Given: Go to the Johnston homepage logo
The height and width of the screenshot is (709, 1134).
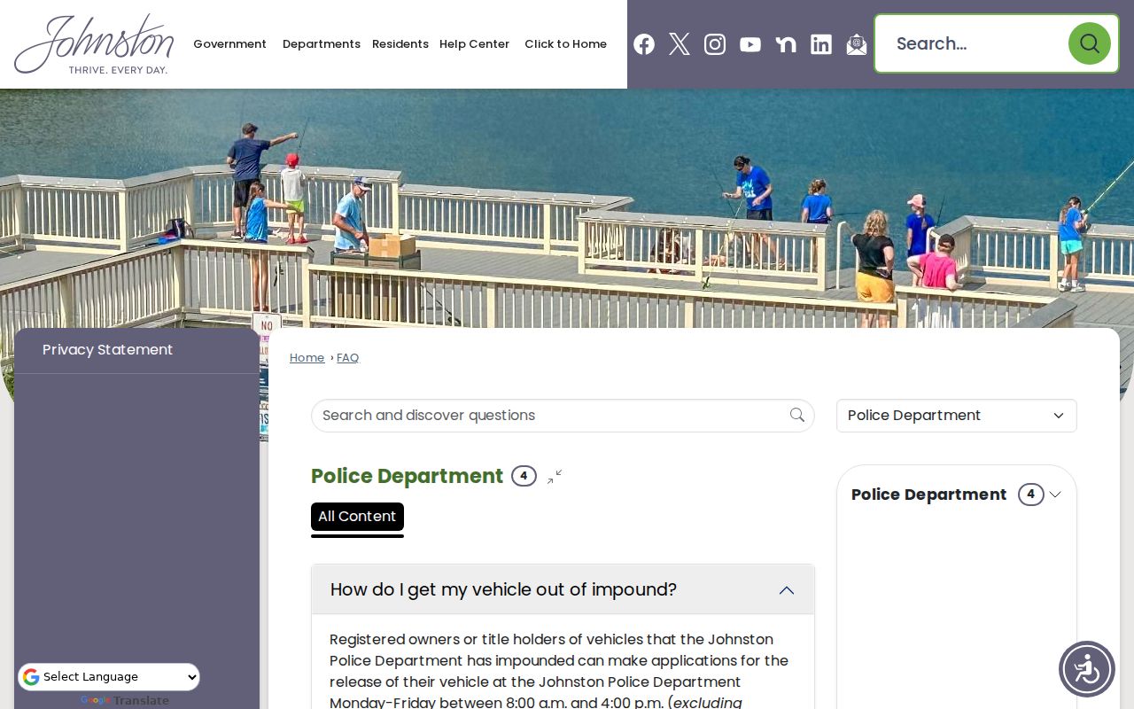Looking at the screenshot, I should 94,44.
